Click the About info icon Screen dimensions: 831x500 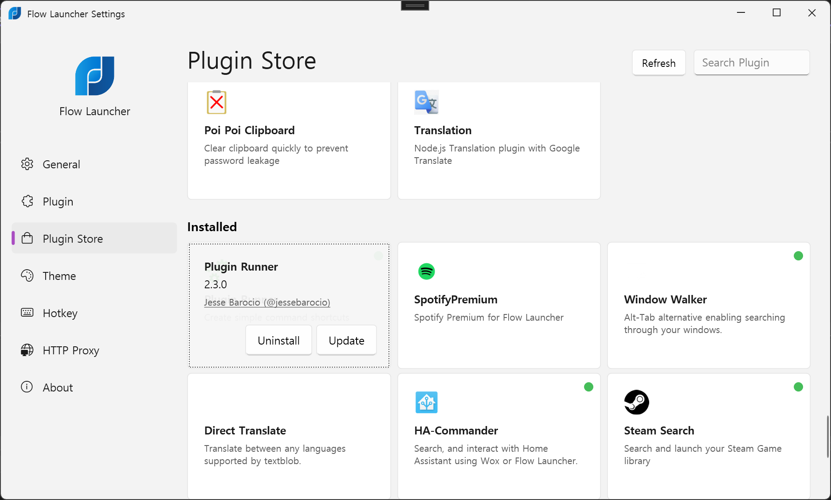coord(27,387)
